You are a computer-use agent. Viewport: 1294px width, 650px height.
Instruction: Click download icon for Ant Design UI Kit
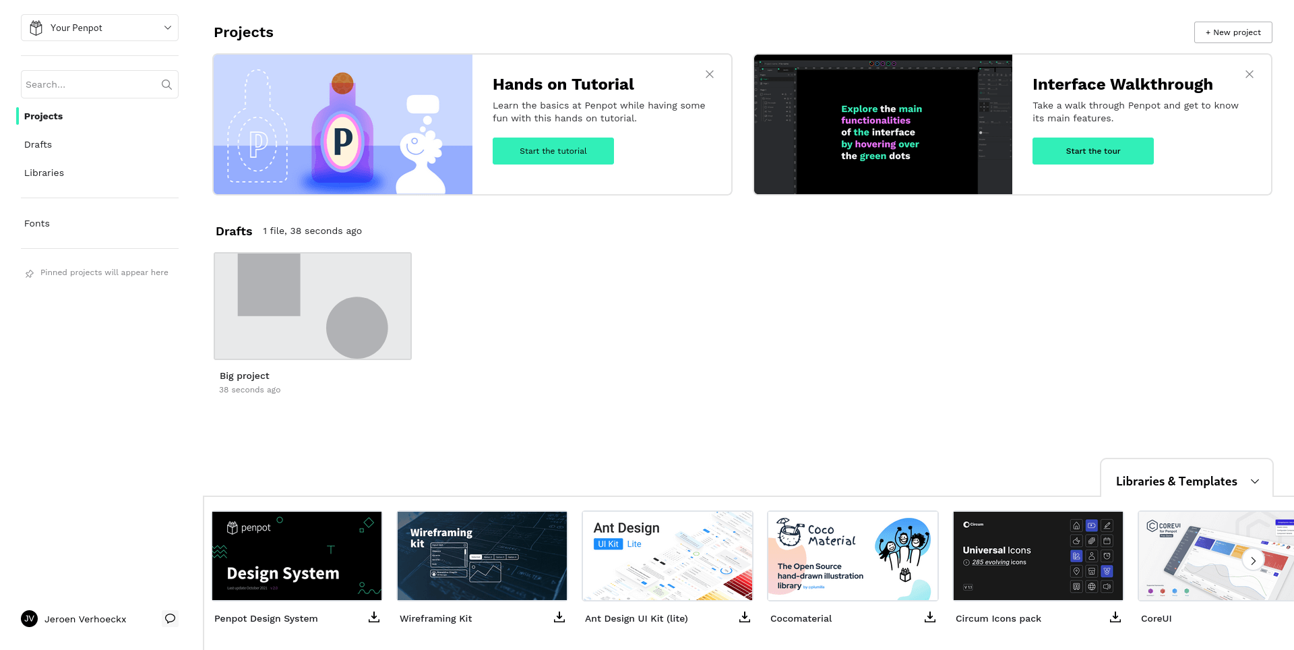745,617
